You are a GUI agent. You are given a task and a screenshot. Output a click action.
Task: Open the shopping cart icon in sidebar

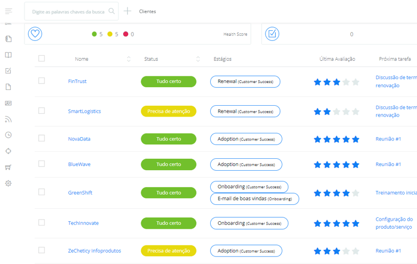9,168
